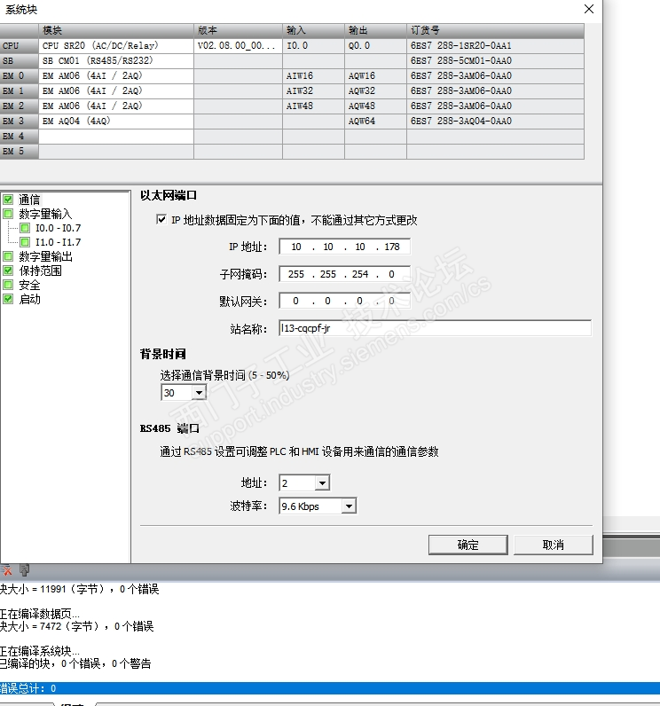Click the AIW32 input address cell
The width and height of the screenshot is (660, 706).
(313, 91)
